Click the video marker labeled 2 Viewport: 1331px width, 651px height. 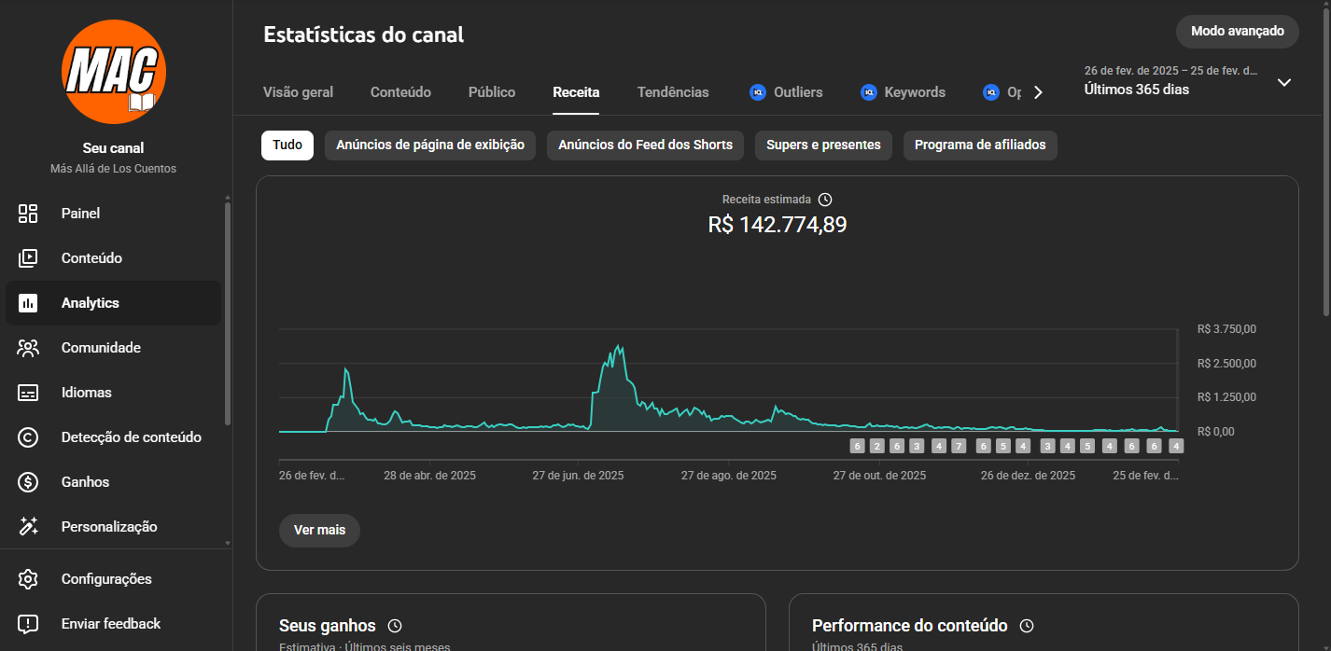876,446
